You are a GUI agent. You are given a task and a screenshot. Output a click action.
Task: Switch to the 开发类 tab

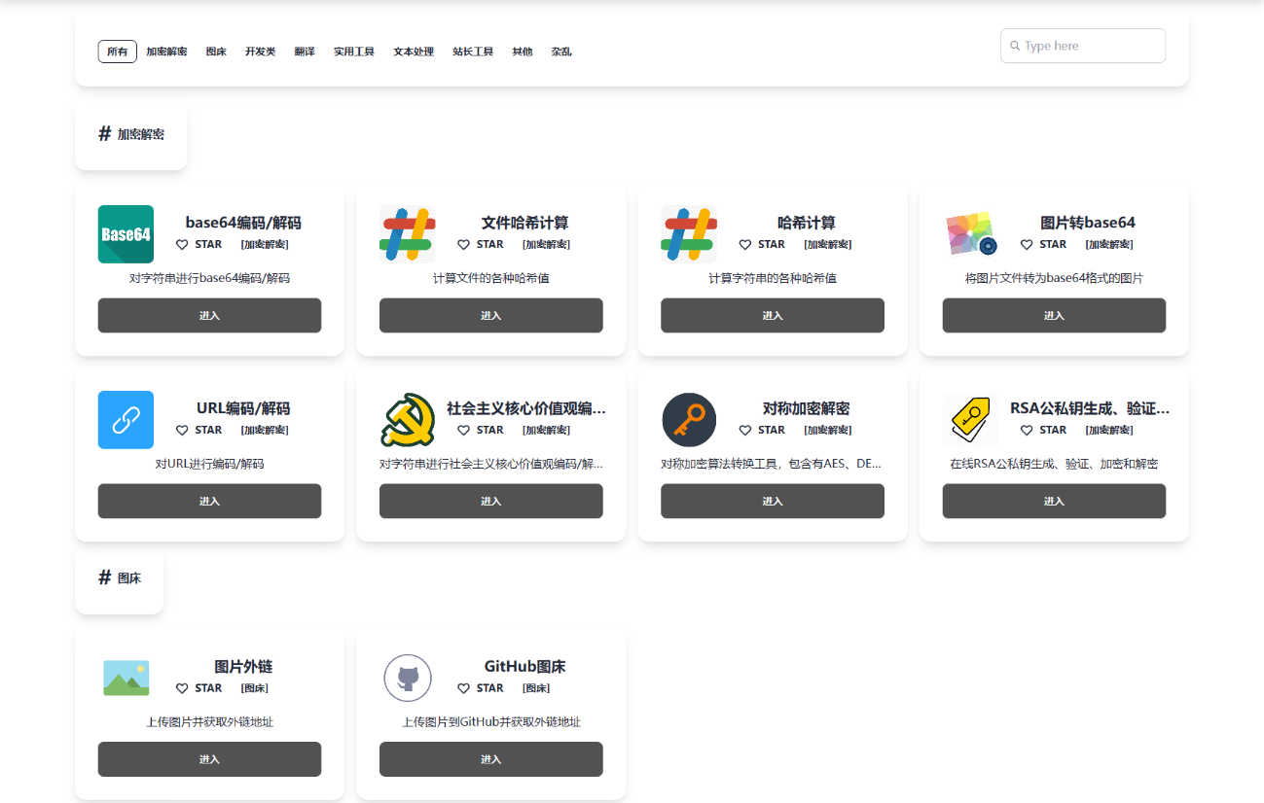pyautogui.click(x=260, y=52)
